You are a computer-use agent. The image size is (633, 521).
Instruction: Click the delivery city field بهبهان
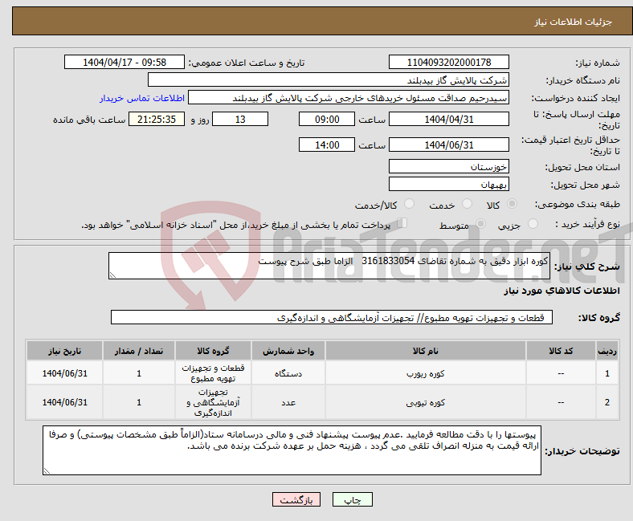point(448,184)
